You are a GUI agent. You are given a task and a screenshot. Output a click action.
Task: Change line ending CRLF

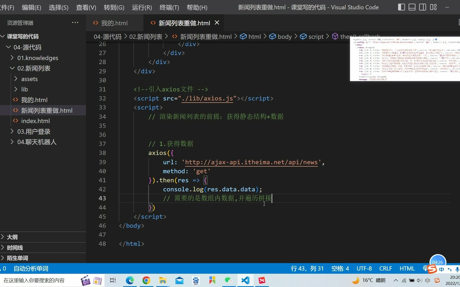(385, 269)
